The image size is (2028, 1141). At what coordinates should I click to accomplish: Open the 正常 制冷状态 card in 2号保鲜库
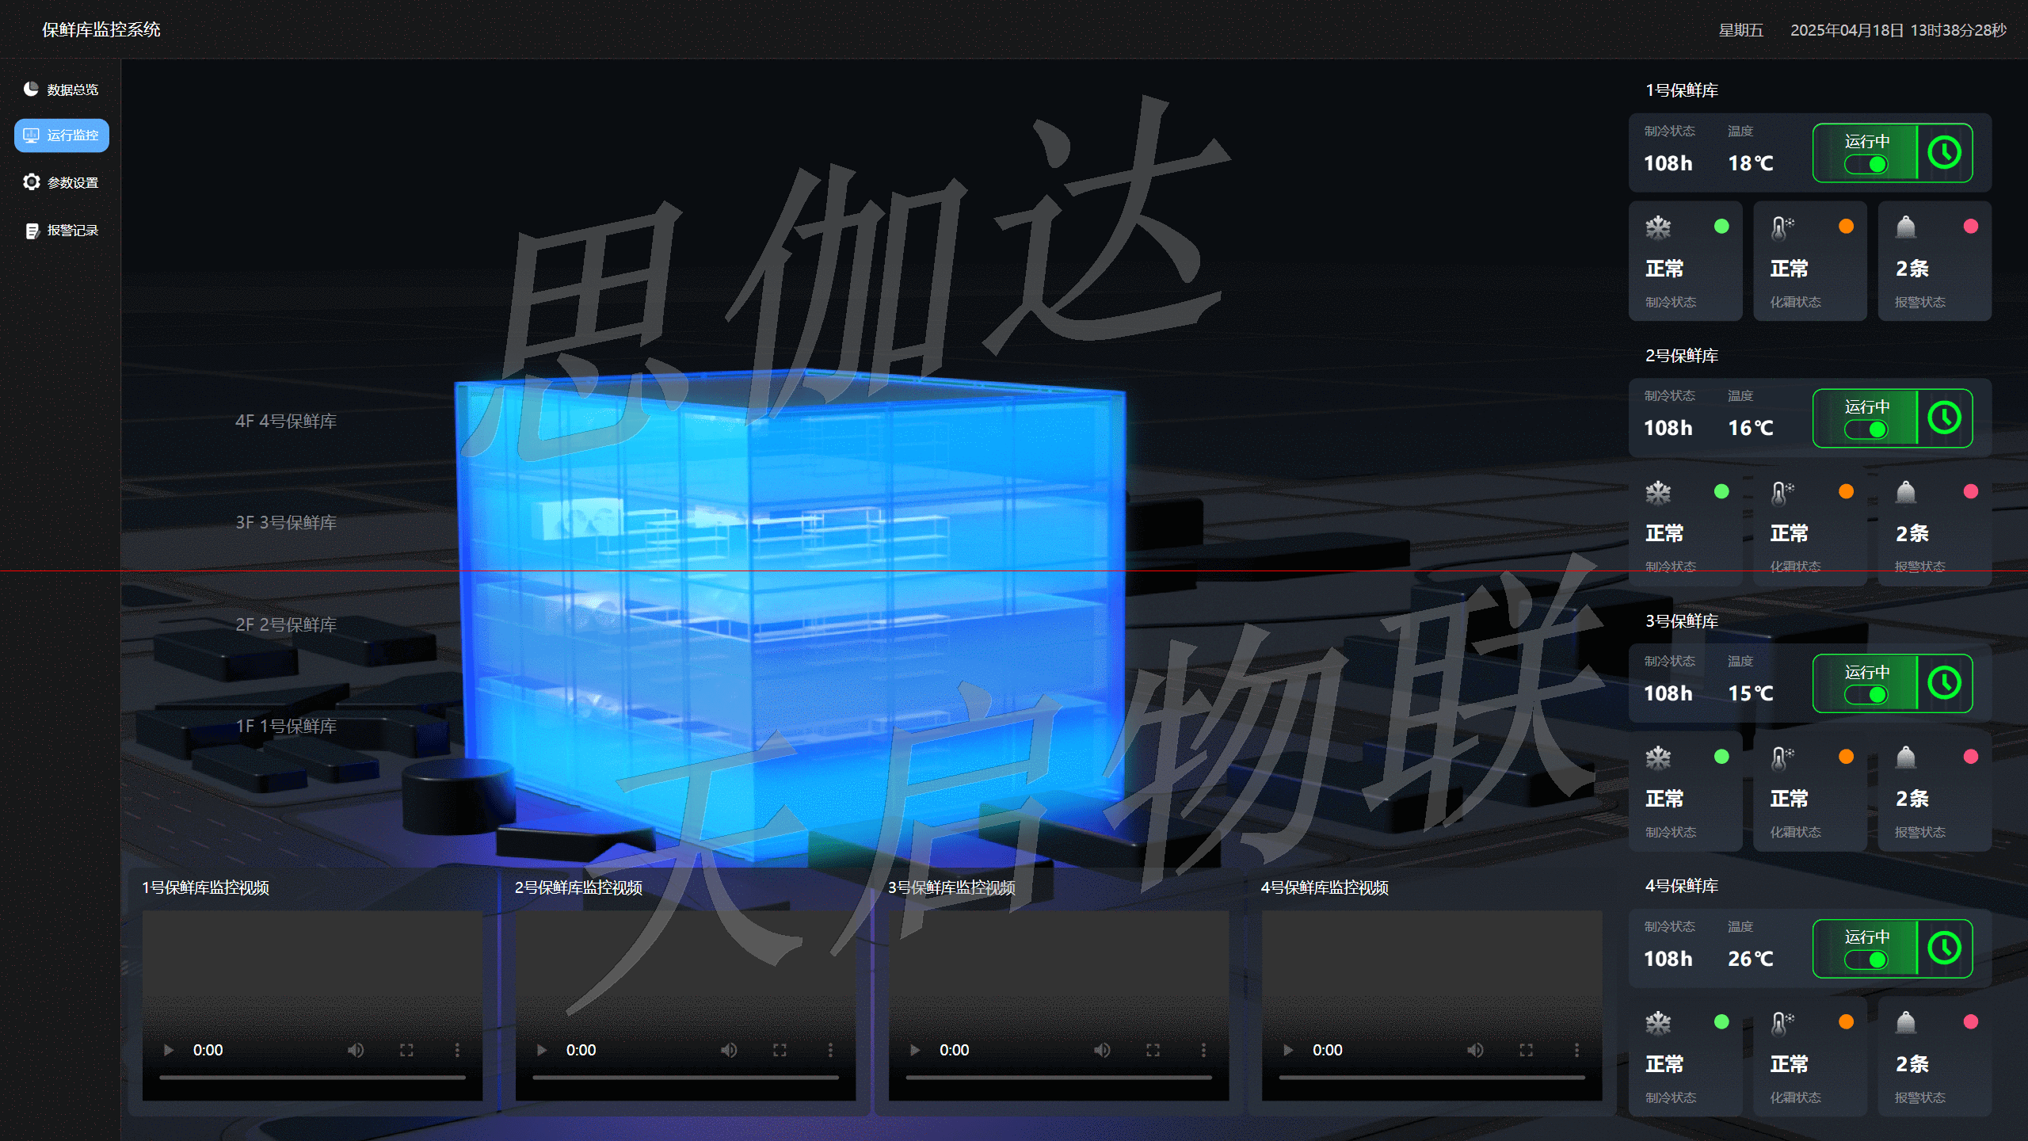(1685, 526)
